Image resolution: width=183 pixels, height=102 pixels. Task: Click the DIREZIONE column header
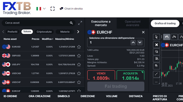click(88, 96)
